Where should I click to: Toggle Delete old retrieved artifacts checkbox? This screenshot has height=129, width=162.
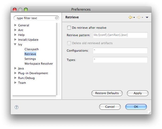point(69,43)
